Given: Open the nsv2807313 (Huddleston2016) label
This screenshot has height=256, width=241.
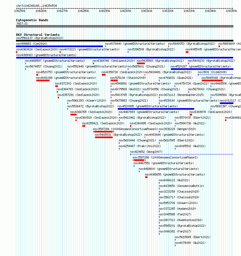Looking at the screenshot, I should (x=181, y=220).
